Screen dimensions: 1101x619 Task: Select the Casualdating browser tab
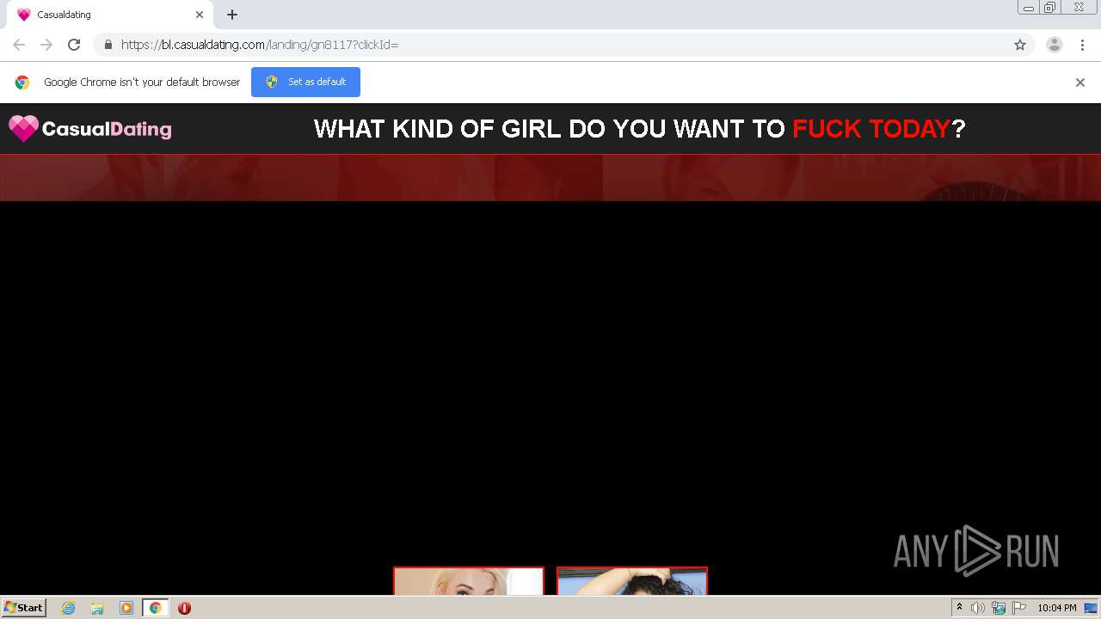pos(110,15)
